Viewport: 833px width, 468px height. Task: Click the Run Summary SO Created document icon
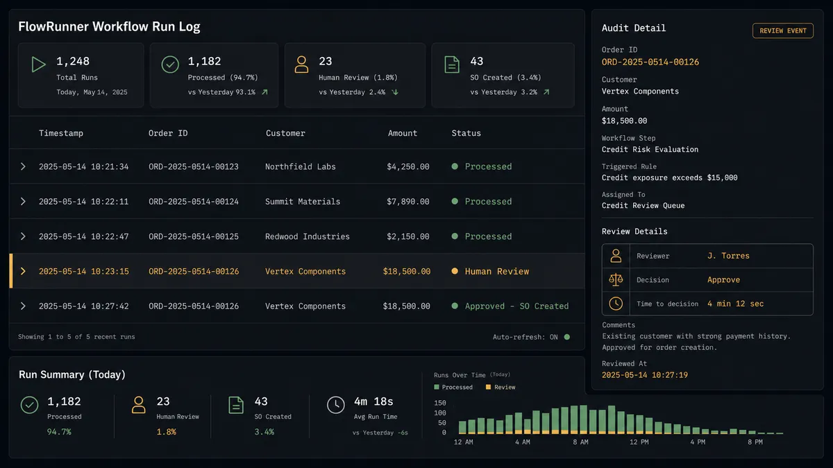pos(236,405)
